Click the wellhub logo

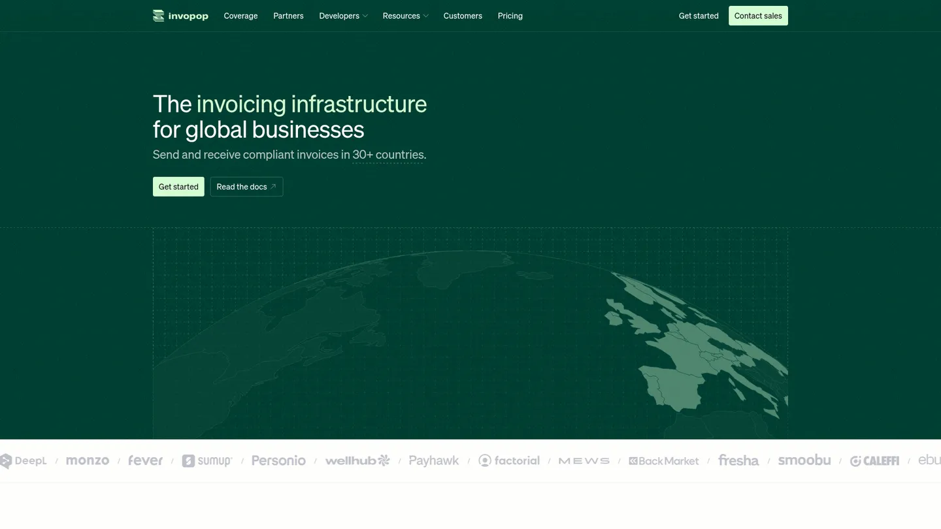point(357,460)
